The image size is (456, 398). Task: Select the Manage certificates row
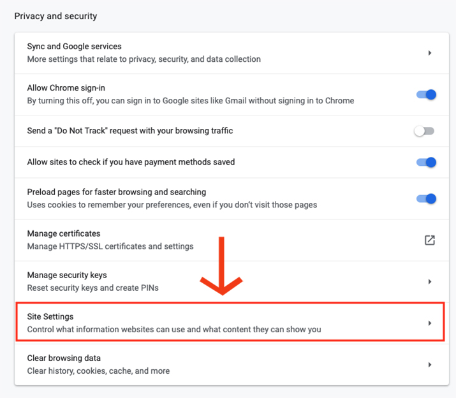pos(232,240)
